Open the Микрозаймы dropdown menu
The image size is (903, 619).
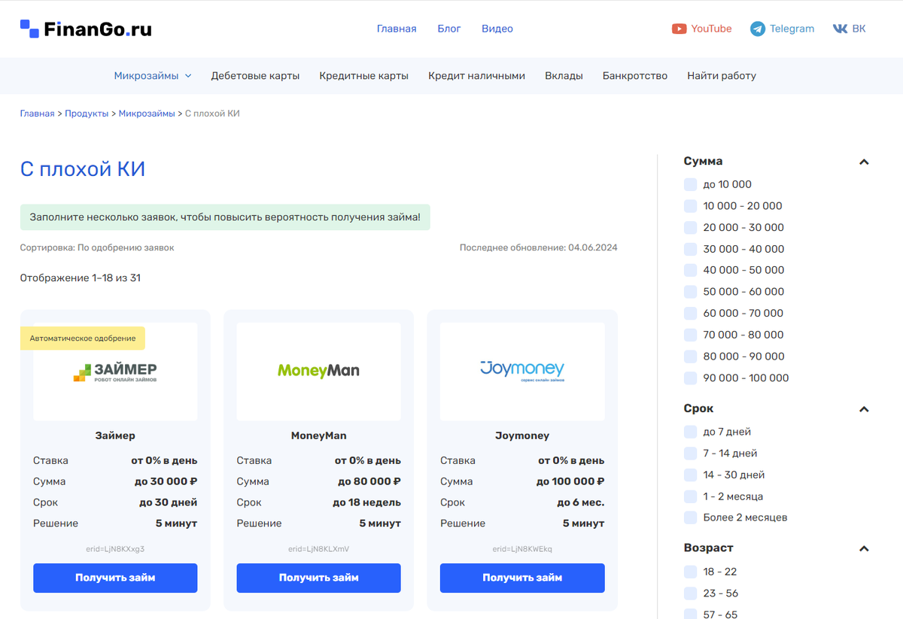click(x=153, y=76)
